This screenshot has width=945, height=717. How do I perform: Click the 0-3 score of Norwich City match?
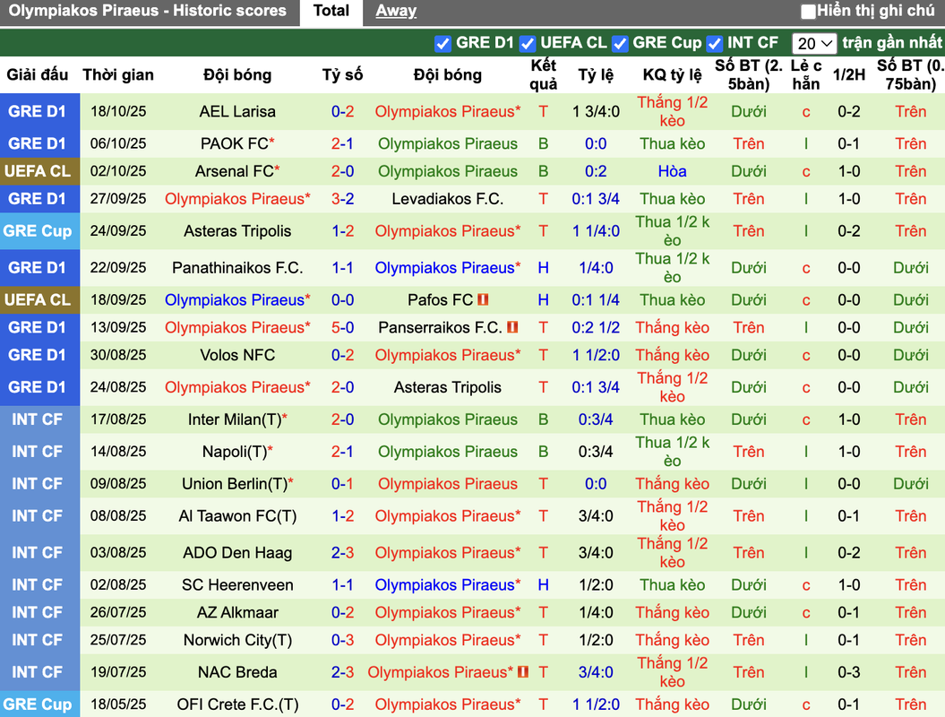click(x=342, y=641)
